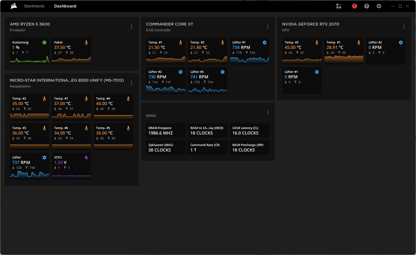The width and height of the screenshot is (416, 255).
Task: Click GPU Temp. #2 thermometer icon
Action: tap(317, 42)
